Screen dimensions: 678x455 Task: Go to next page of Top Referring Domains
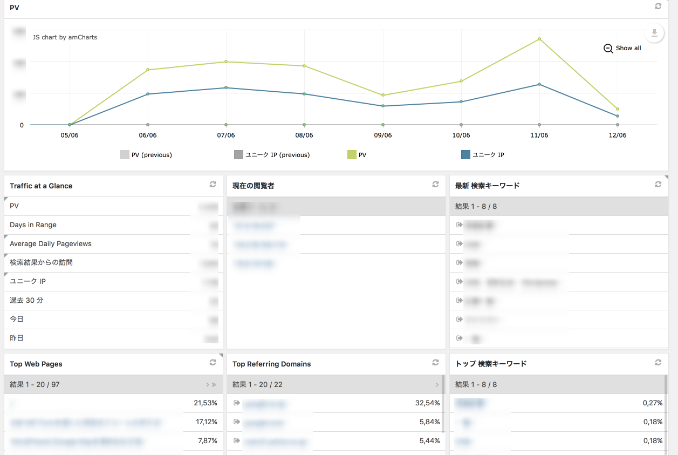[436, 385]
